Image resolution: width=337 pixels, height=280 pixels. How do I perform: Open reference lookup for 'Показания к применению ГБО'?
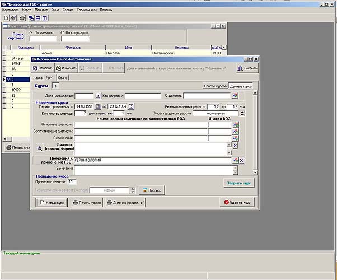tap(235, 160)
